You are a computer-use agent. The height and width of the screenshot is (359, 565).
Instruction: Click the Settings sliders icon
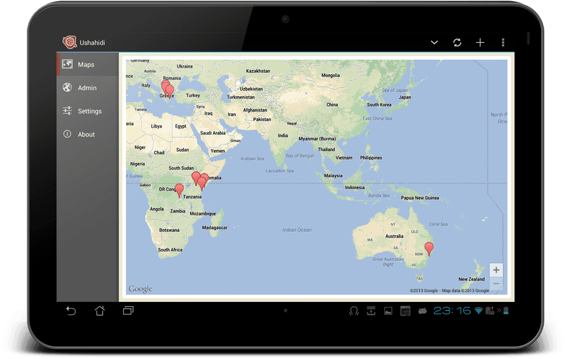click(67, 111)
